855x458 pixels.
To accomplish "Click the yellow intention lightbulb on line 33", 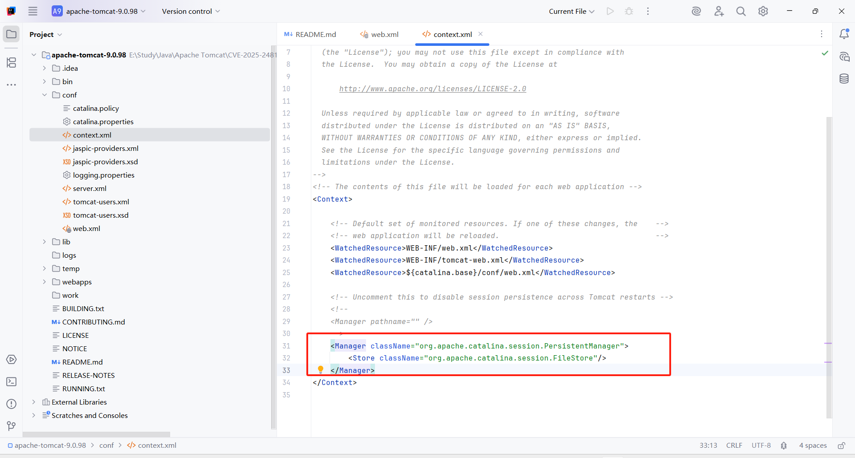I will (320, 369).
